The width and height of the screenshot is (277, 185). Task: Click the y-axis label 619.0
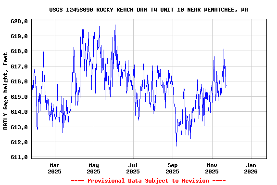click(x=19, y=36)
